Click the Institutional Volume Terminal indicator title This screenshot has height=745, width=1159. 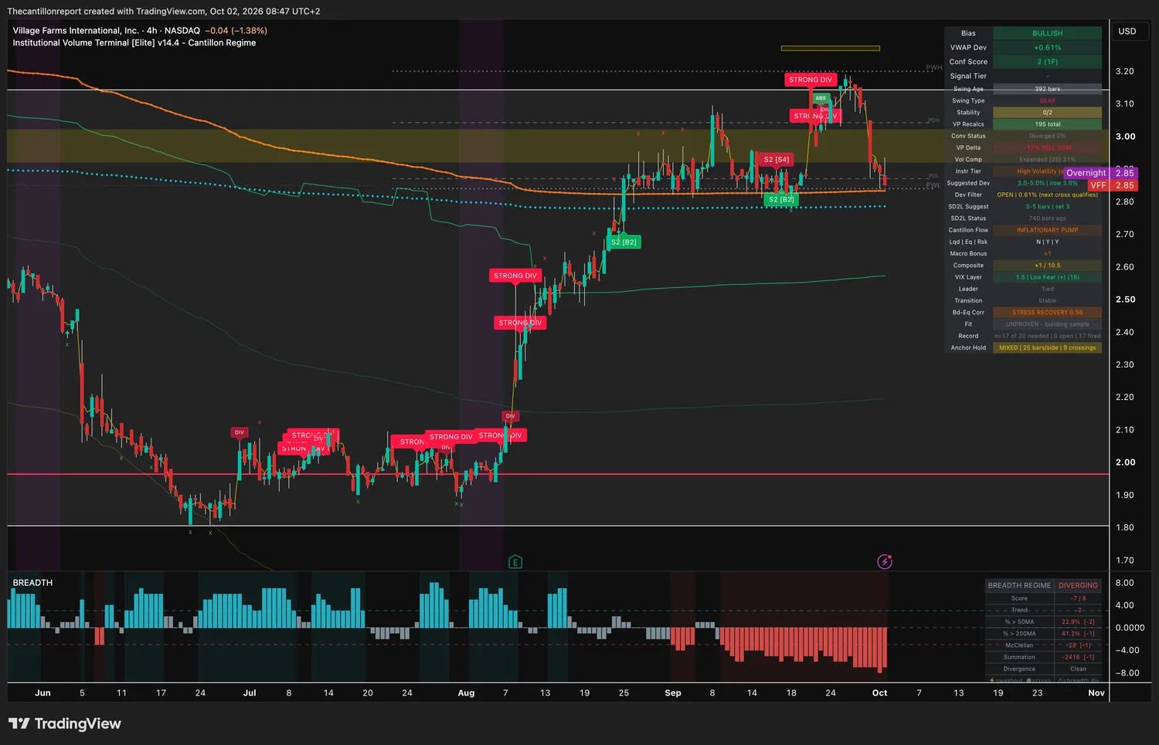coord(134,43)
